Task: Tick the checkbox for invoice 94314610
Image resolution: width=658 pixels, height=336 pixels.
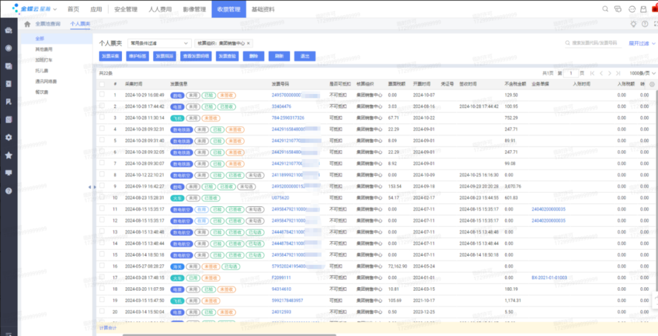Action: click(102, 288)
